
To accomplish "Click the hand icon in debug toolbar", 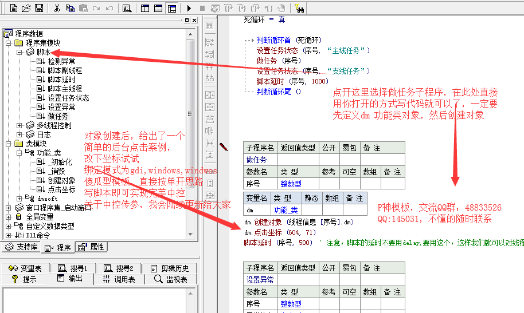I will [x=281, y=8].
